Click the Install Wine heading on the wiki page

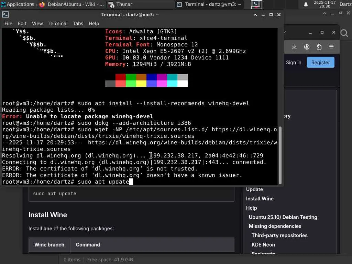pos(47,215)
